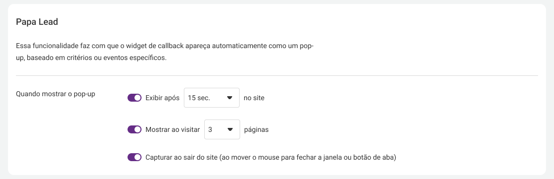Click the horizontal divider below the description
The height and width of the screenshot is (179, 554).
pos(277,75)
